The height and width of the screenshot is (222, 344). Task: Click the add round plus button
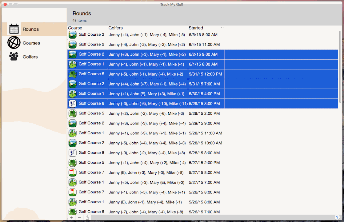(x=71, y=217)
